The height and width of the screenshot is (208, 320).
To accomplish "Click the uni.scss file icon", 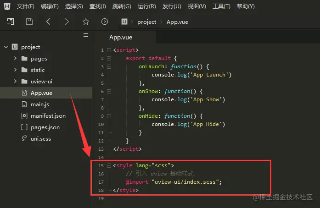I will pos(24,138).
